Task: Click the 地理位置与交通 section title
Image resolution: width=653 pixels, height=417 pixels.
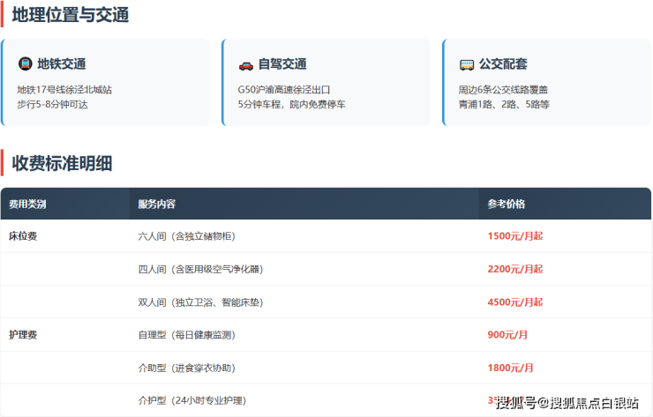Action: coord(71,14)
